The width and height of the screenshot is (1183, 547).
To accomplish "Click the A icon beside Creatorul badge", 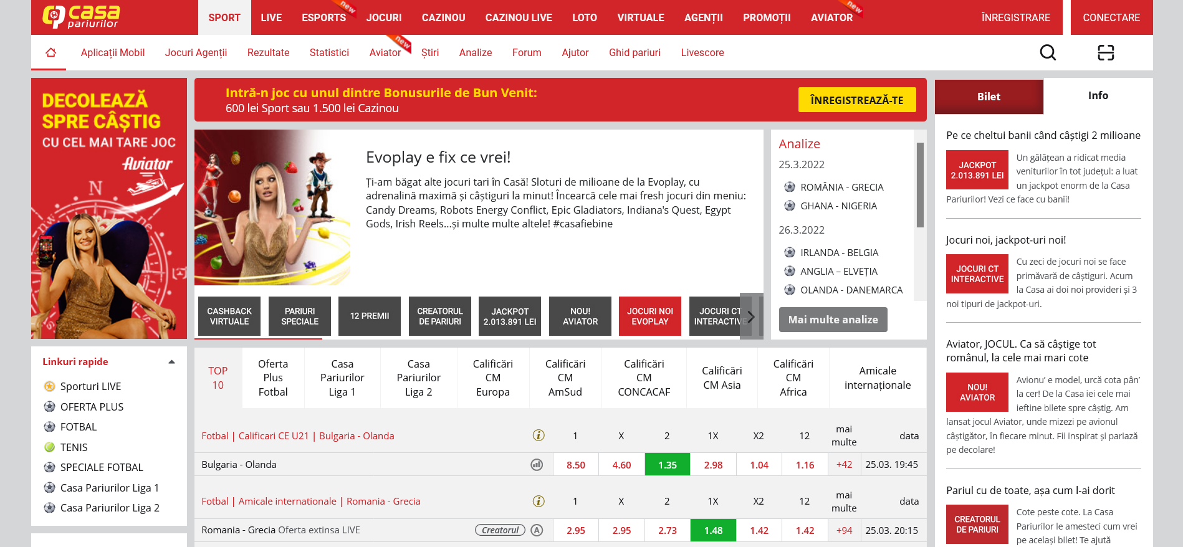I will pos(537,530).
